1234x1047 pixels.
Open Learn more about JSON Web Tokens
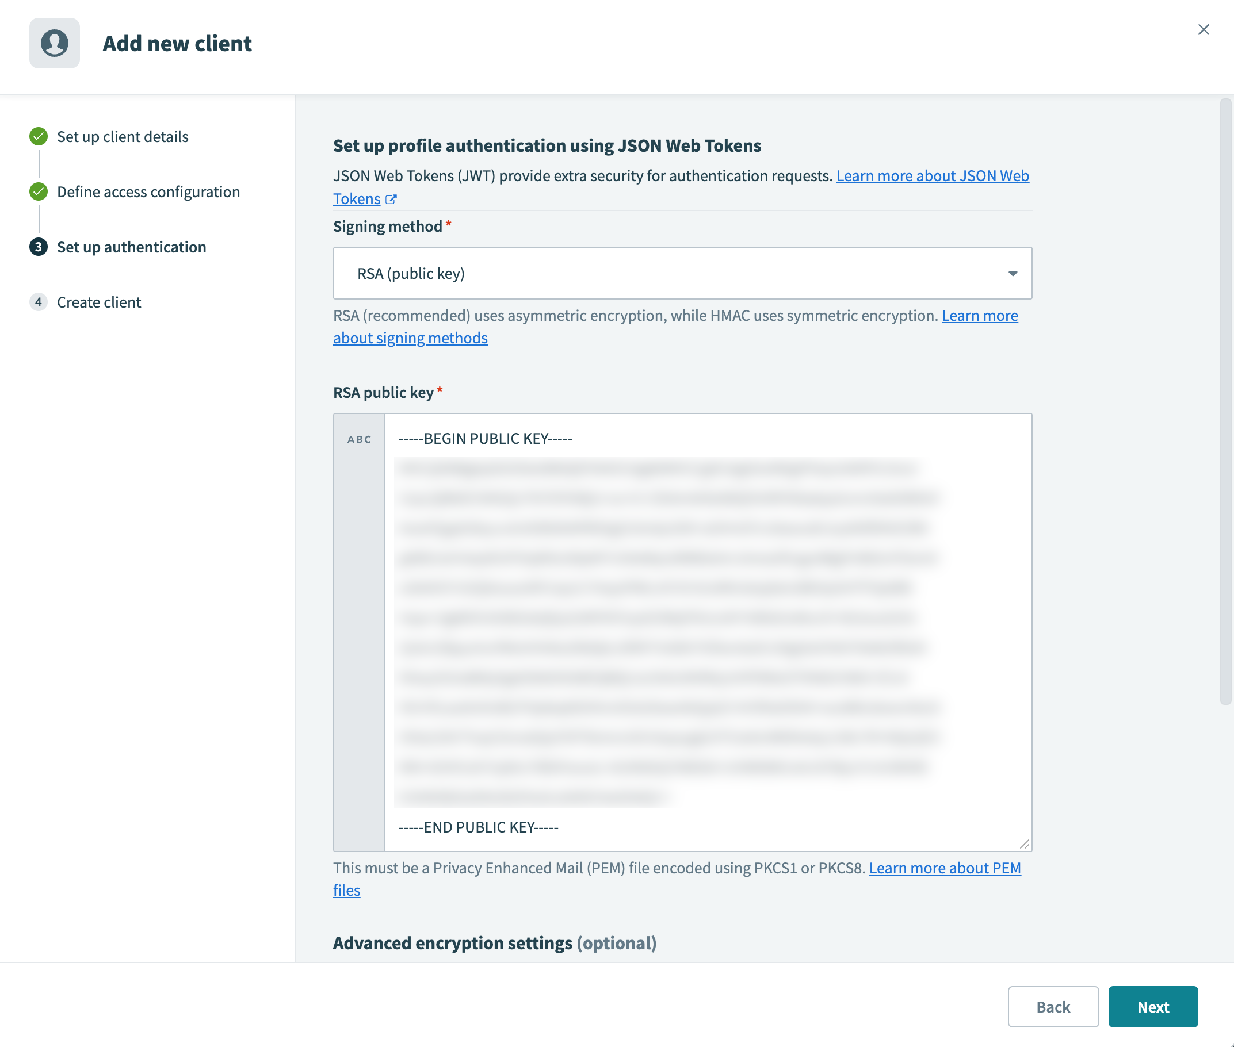click(x=933, y=176)
